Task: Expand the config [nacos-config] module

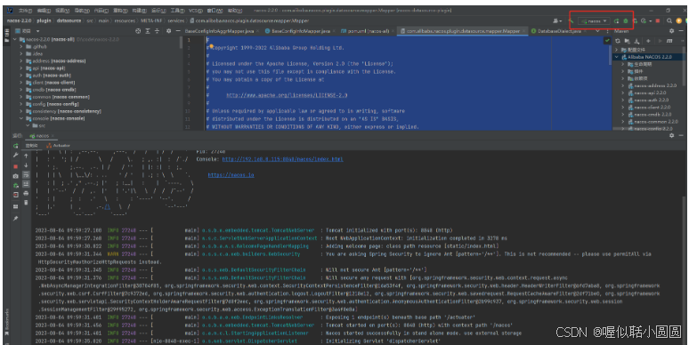Action: tap(20, 104)
